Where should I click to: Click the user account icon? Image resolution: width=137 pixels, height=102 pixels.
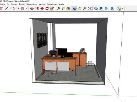click(119, 8)
